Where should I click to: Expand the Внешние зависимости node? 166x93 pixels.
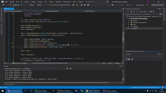pyautogui.click(x=129, y=22)
